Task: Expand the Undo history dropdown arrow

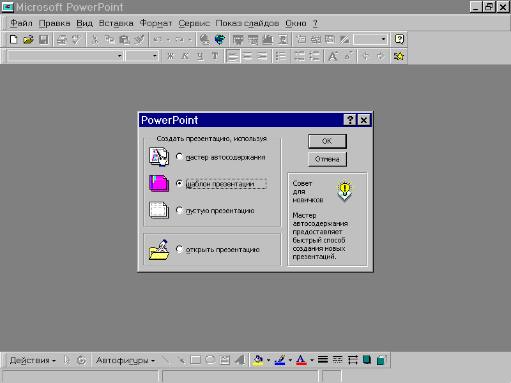Action: (x=168, y=40)
